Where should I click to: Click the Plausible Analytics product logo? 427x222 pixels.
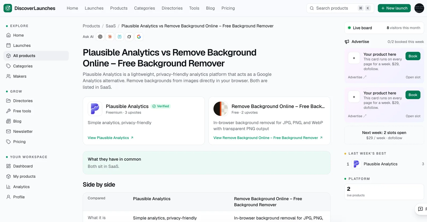click(x=95, y=109)
